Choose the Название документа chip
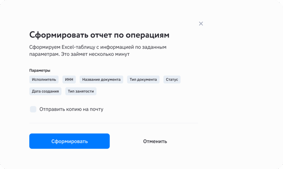The width and height of the screenshot is (283, 169). tap(101, 80)
